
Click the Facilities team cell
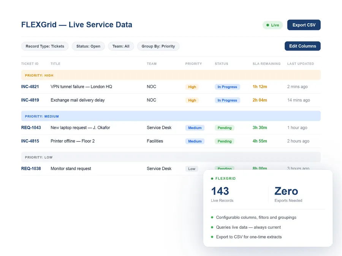[x=155, y=141]
